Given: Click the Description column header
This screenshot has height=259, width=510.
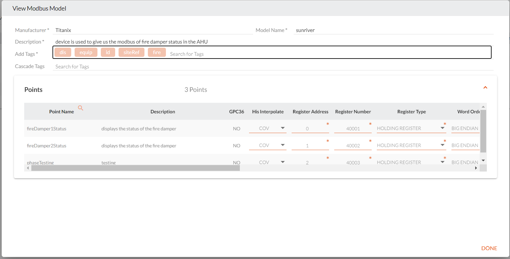Looking at the screenshot, I should 163,112.
